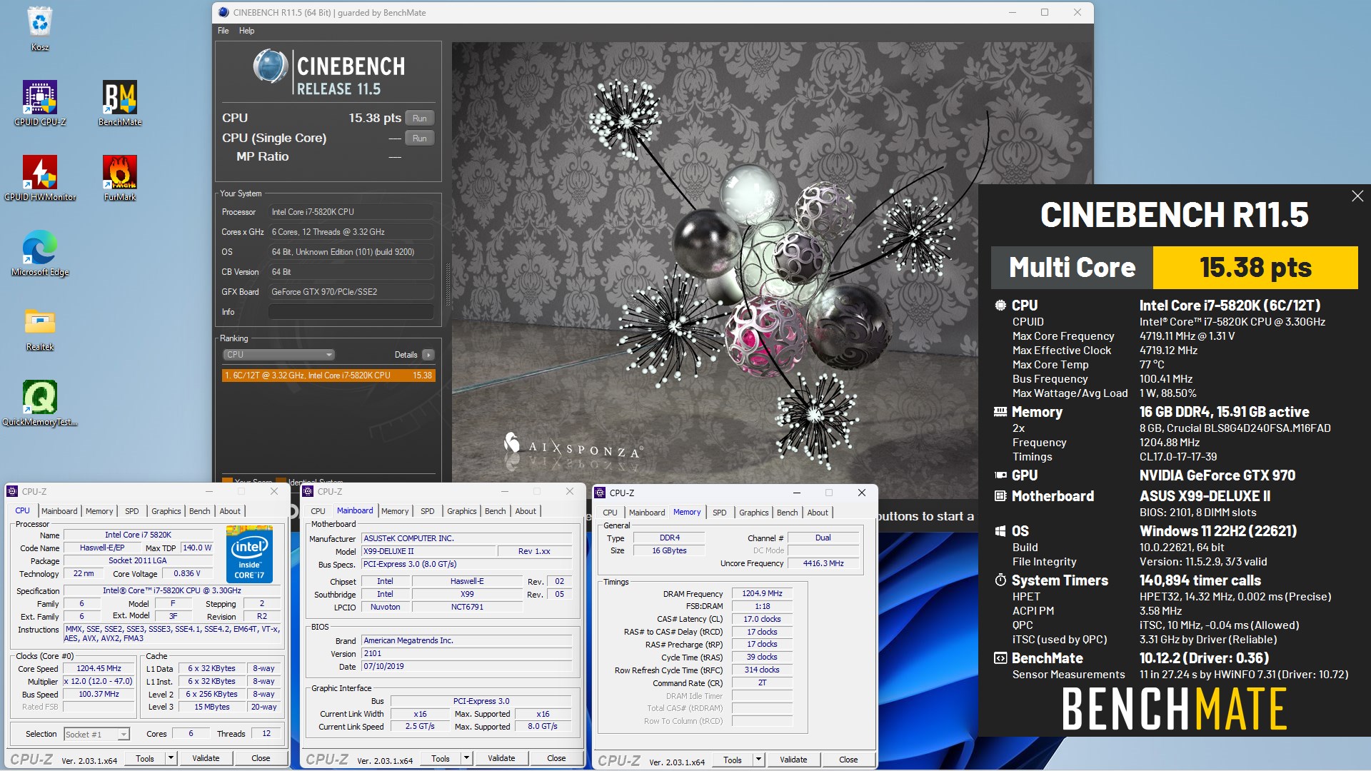Viewport: 1371px width, 771px height.
Task: Expand Tools dropdown arrow in Memory CPU-Z window
Action: click(758, 760)
